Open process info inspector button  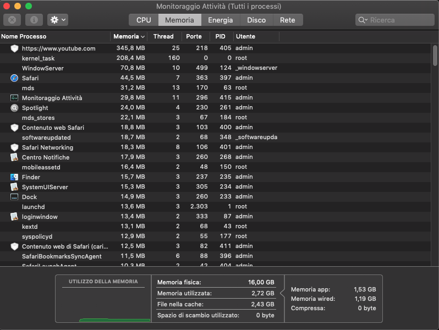click(34, 20)
